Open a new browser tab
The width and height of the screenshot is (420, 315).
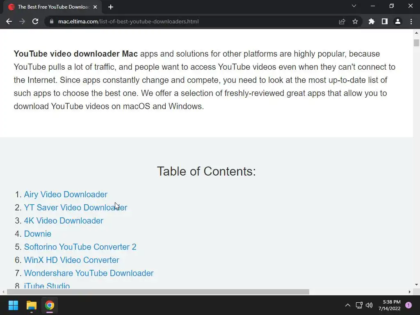[x=111, y=7]
